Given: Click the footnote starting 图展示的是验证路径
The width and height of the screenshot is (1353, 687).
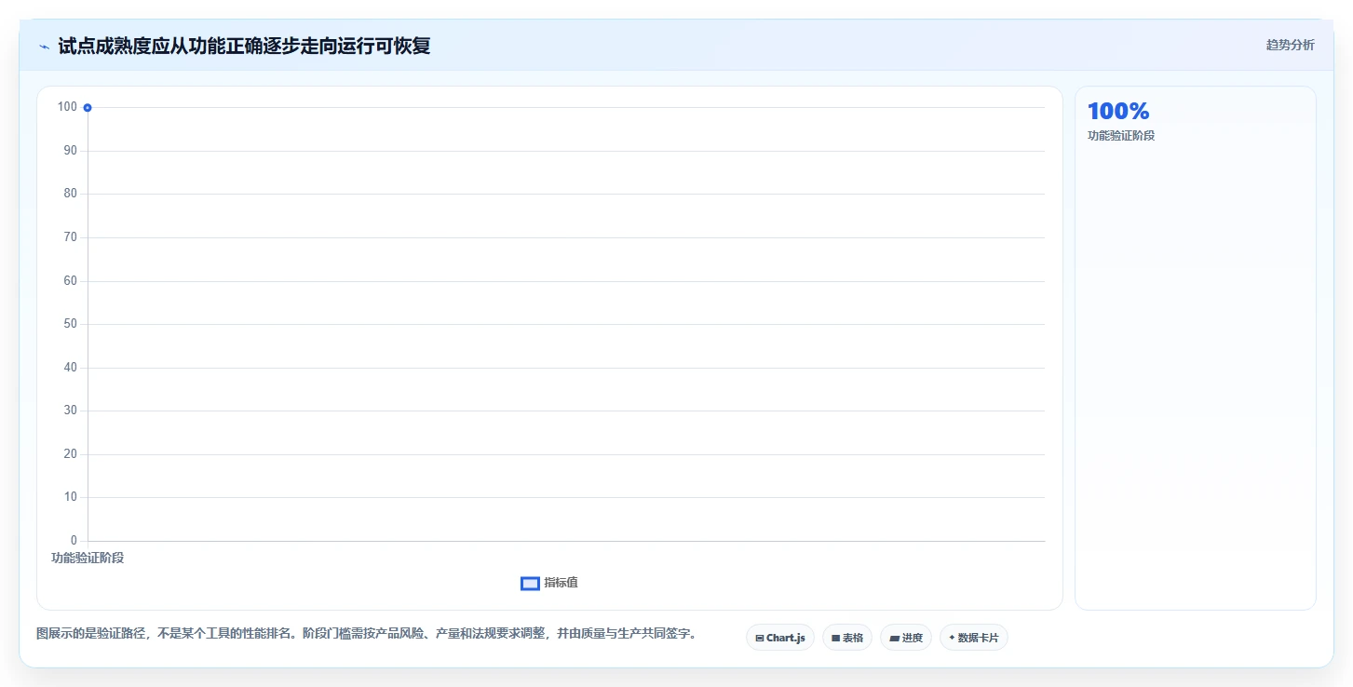Looking at the screenshot, I should click(366, 634).
